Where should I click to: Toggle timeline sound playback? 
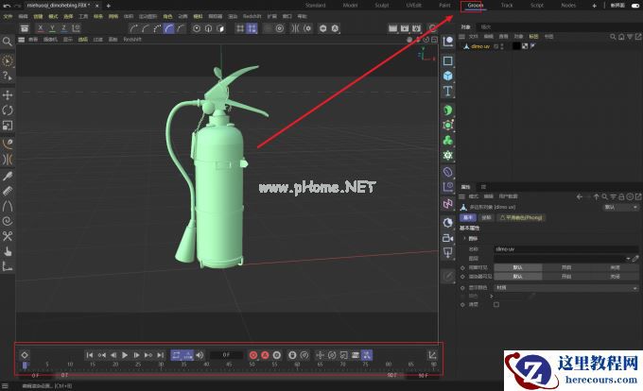coord(200,355)
